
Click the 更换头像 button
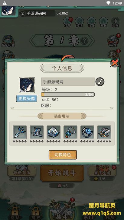(27, 98)
